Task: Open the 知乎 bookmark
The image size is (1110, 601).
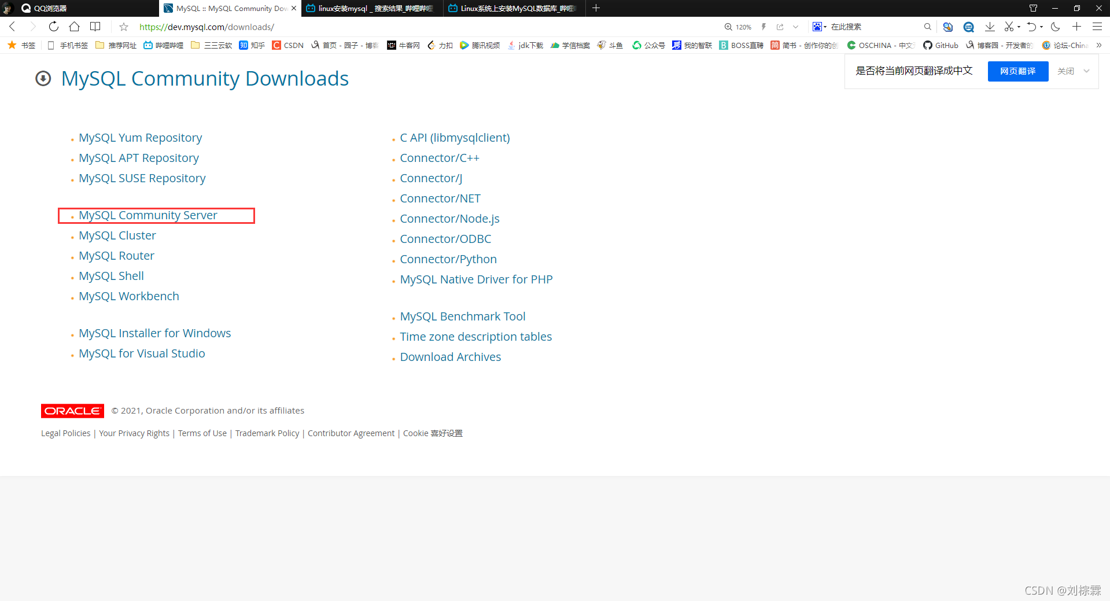Action: [252, 45]
